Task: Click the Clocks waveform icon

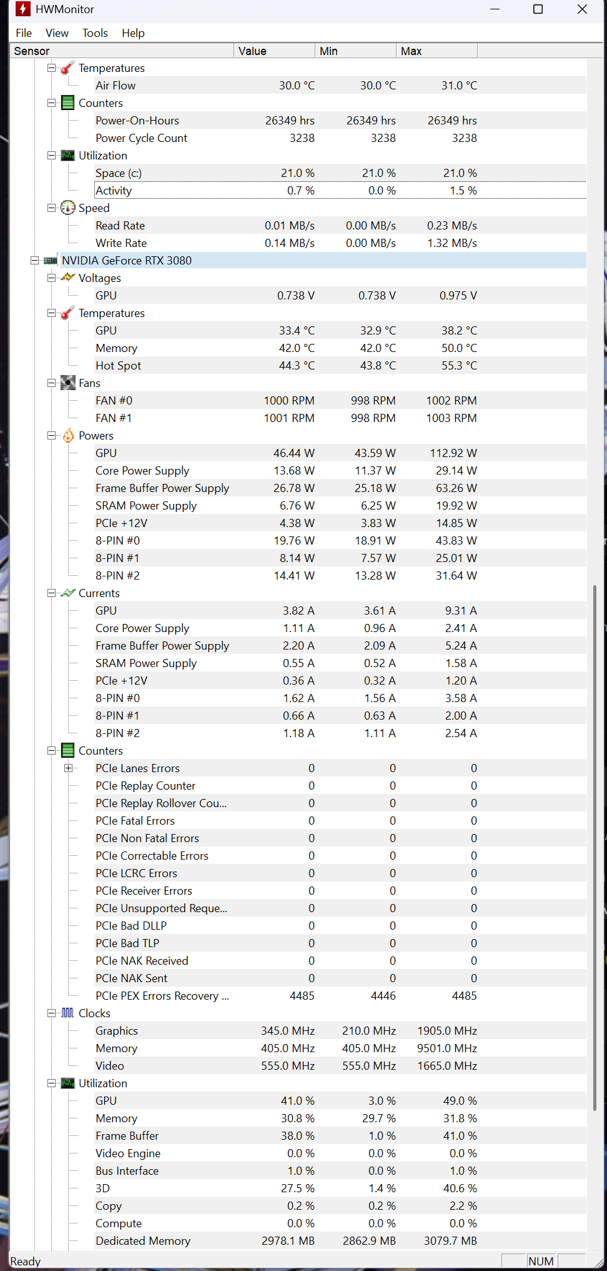Action: (67, 1013)
